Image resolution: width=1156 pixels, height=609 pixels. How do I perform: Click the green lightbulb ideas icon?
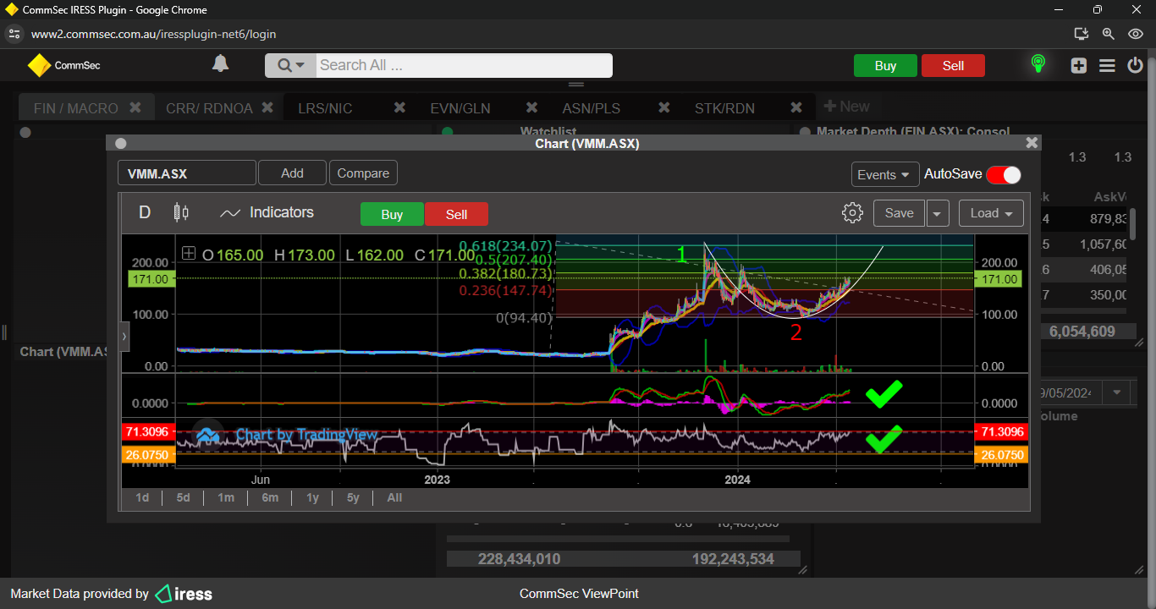(1038, 64)
